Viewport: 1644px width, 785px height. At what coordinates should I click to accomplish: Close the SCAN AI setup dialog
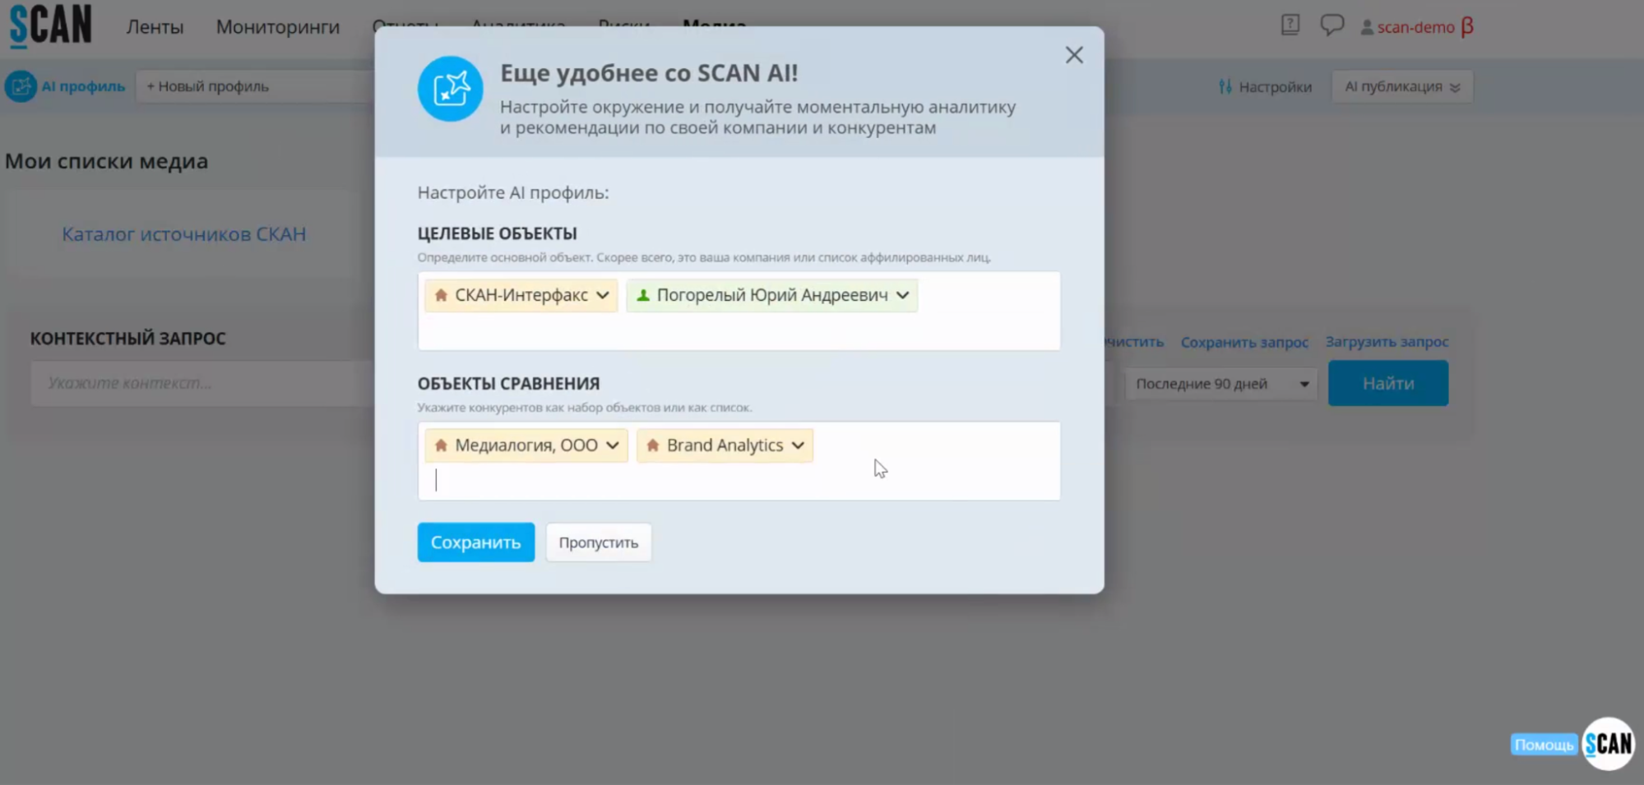click(x=1073, y=55)
